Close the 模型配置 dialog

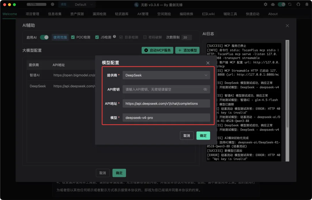pyautogui.click(x=208, y=63)
